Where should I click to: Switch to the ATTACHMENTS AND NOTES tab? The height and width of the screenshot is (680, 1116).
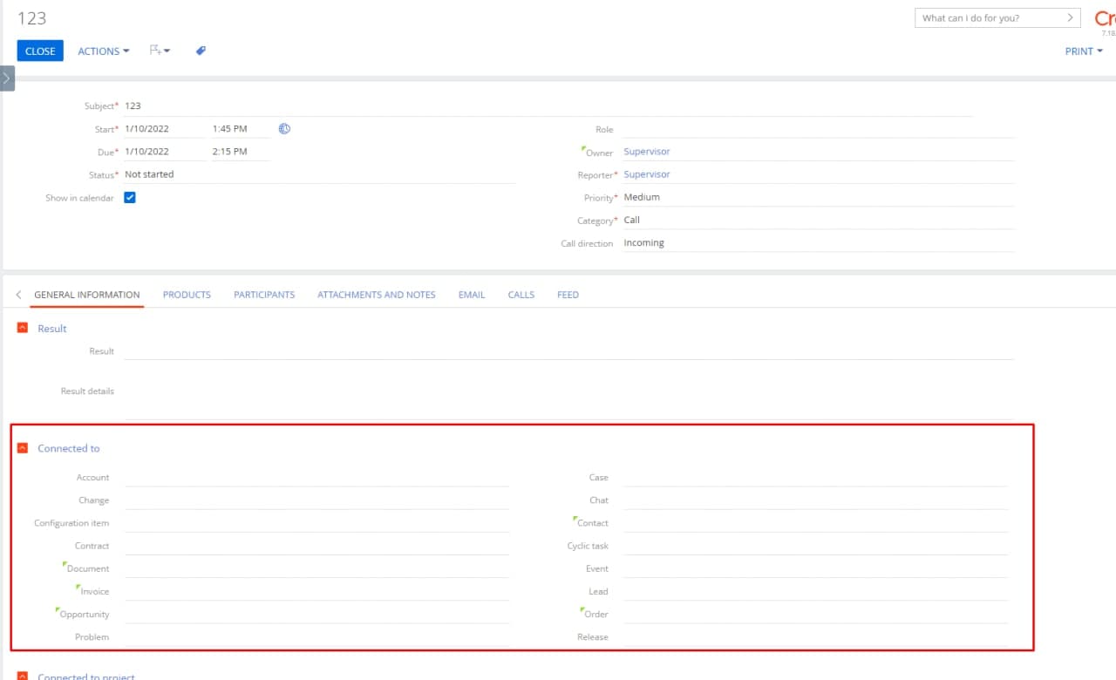[377, 295]
